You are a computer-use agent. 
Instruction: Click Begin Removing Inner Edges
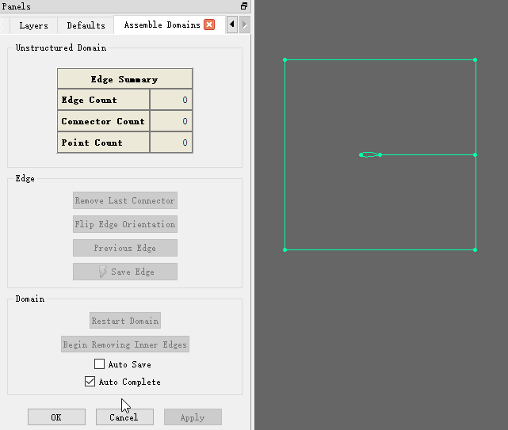coord(125,344)
